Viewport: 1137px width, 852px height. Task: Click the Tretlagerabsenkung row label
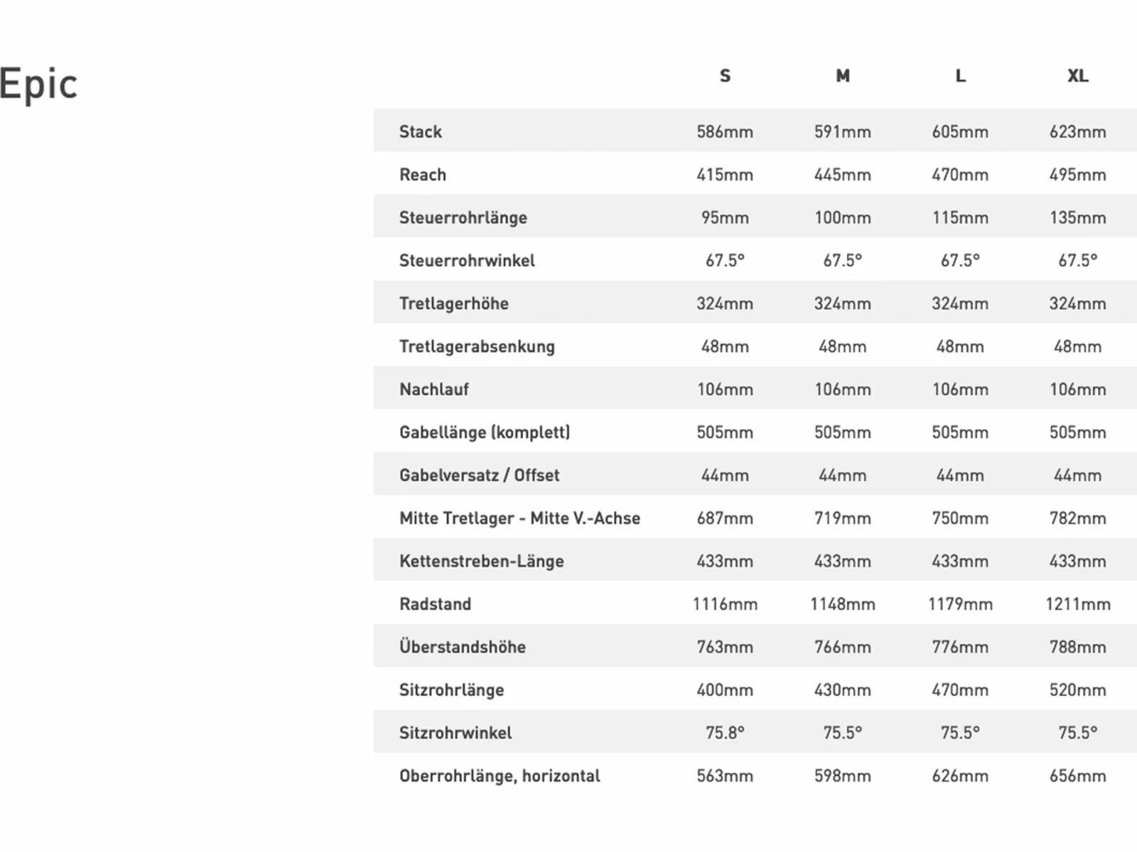477,346
